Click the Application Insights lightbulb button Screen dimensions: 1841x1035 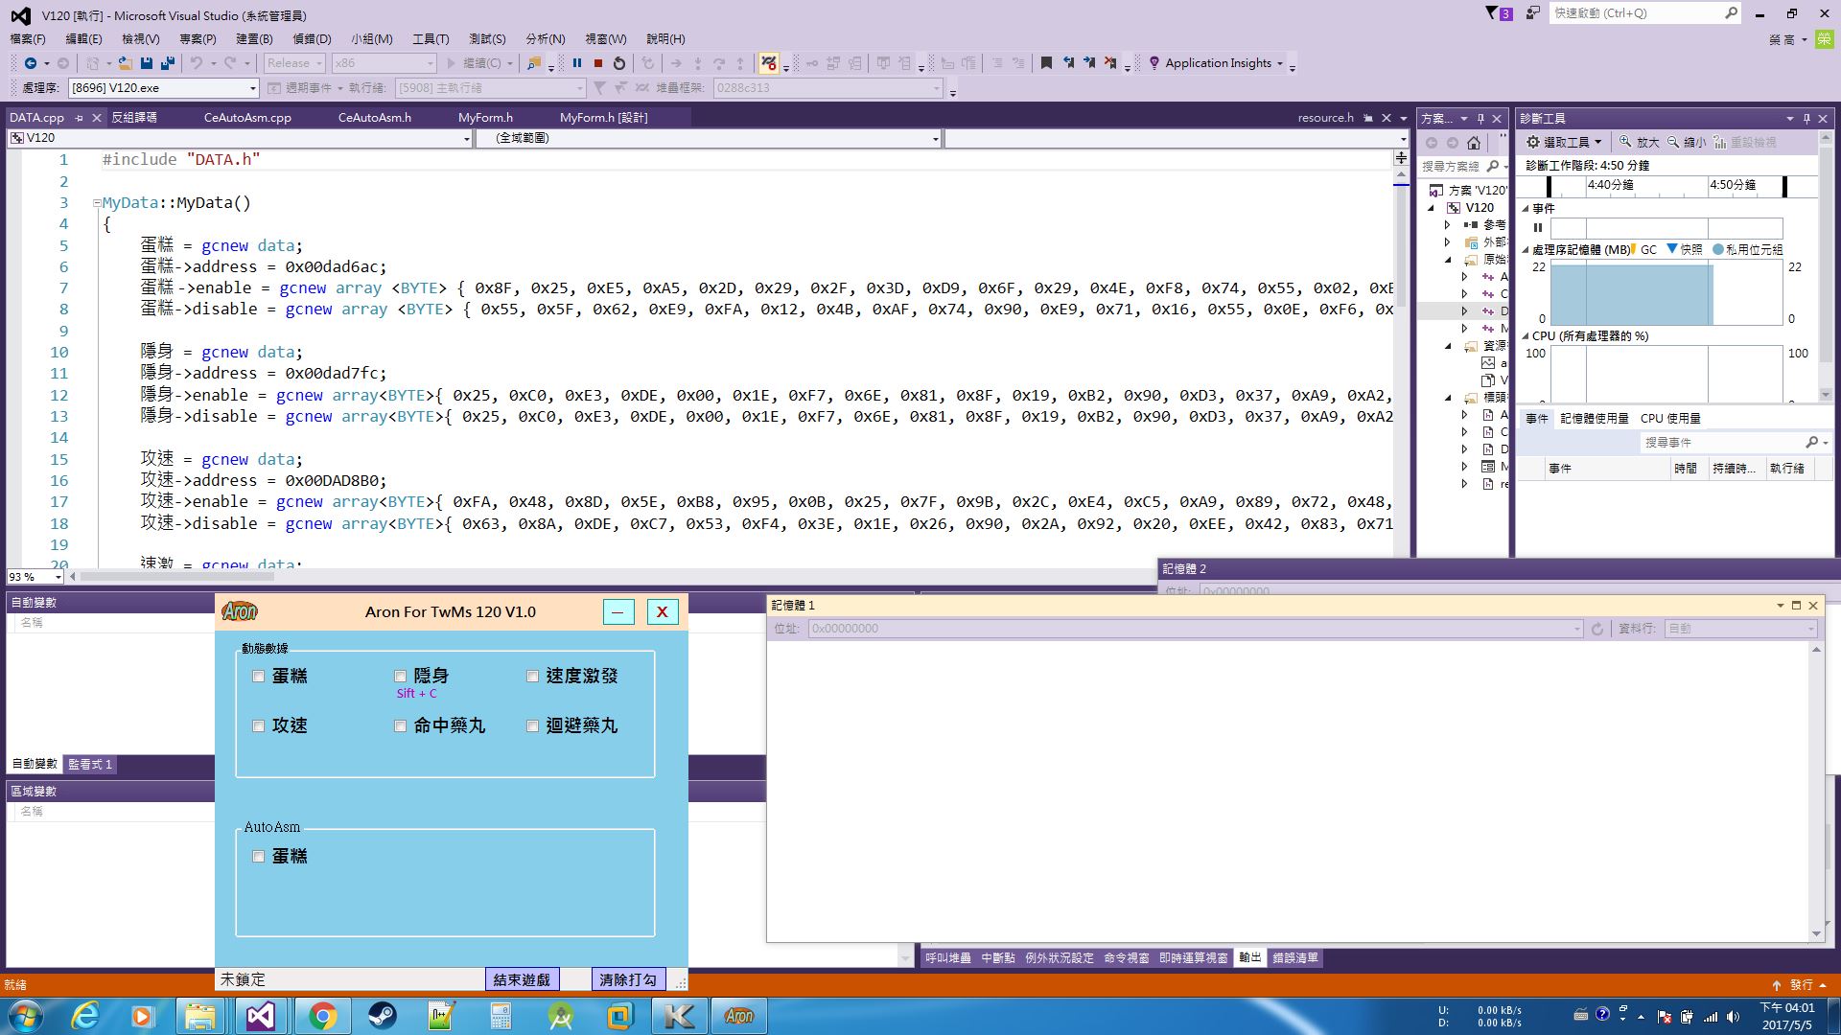coord(1215,63)
